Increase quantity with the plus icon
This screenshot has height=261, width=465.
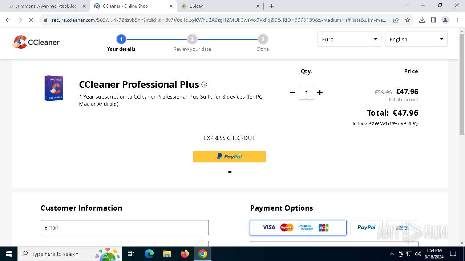tap(320, 92)
